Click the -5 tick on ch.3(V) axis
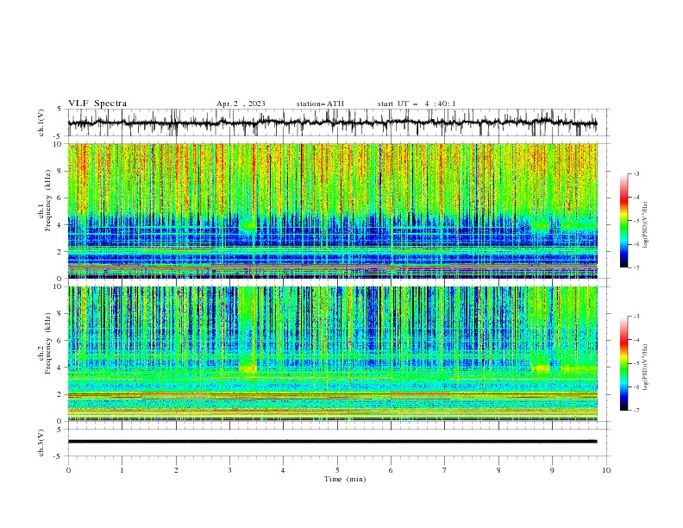Viewport: 683px width, 528px height. (58, 456)
